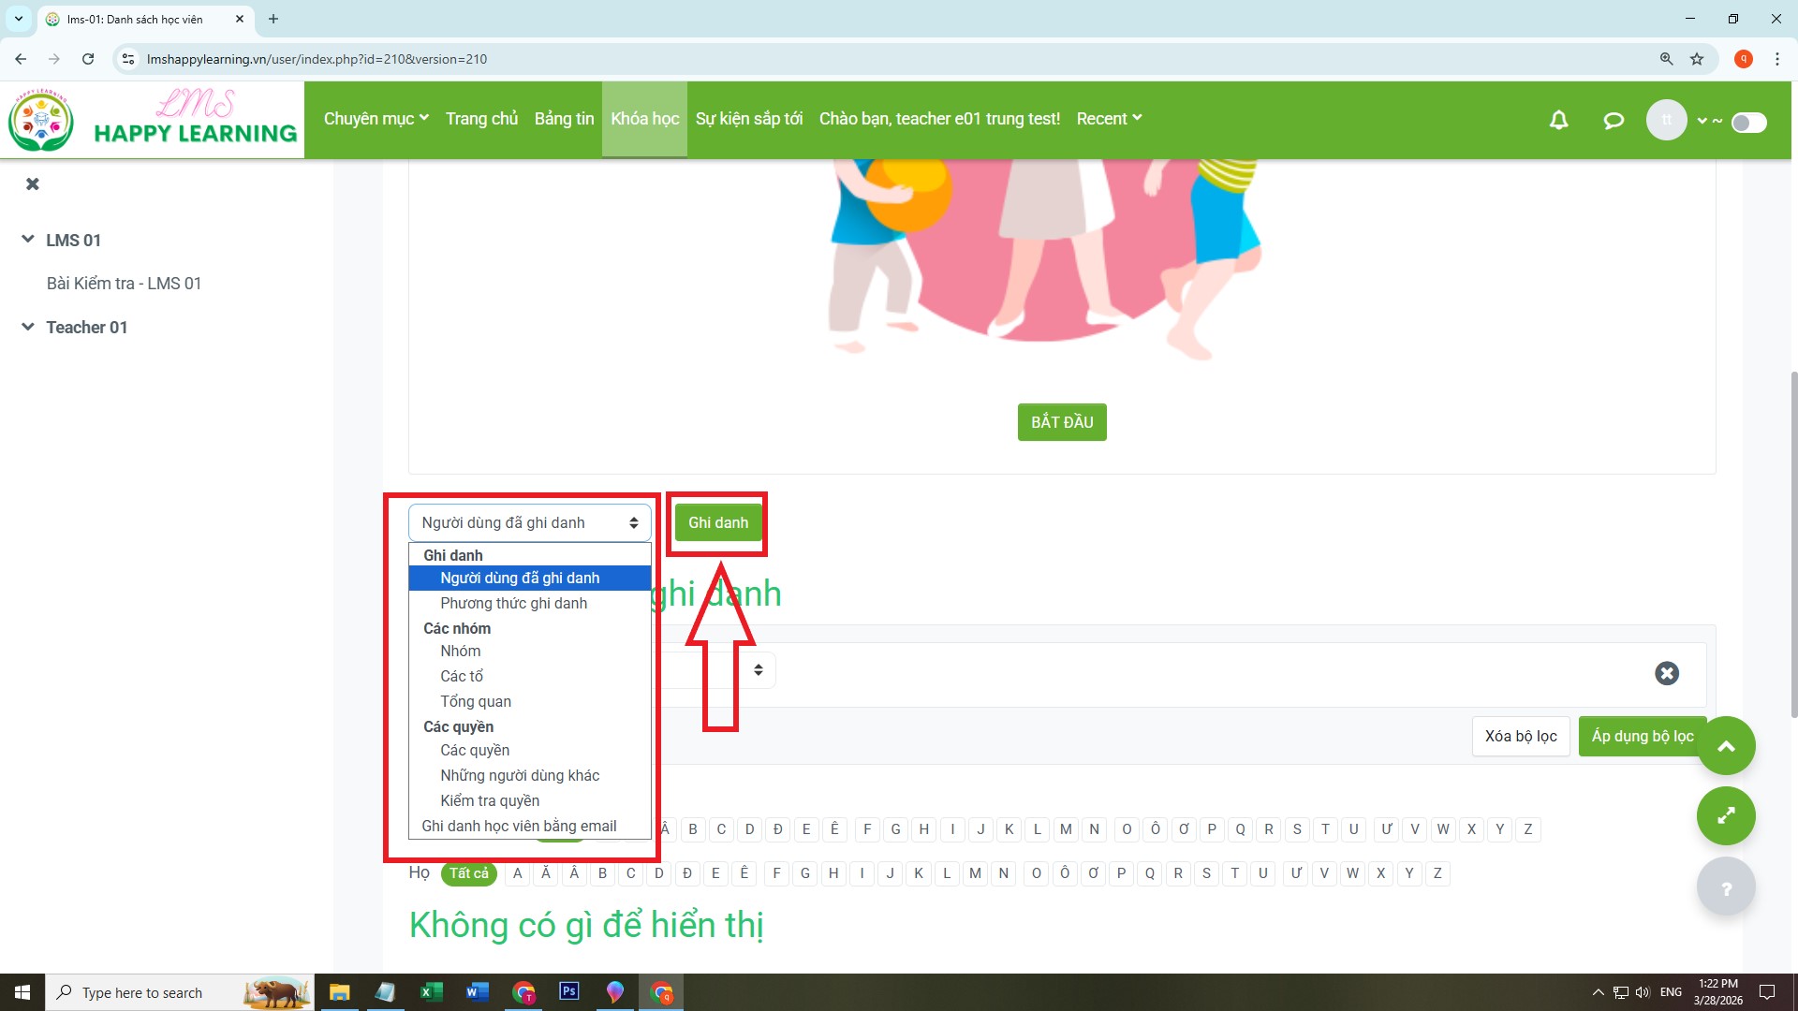Click the help question mark button

(1725, 887)
